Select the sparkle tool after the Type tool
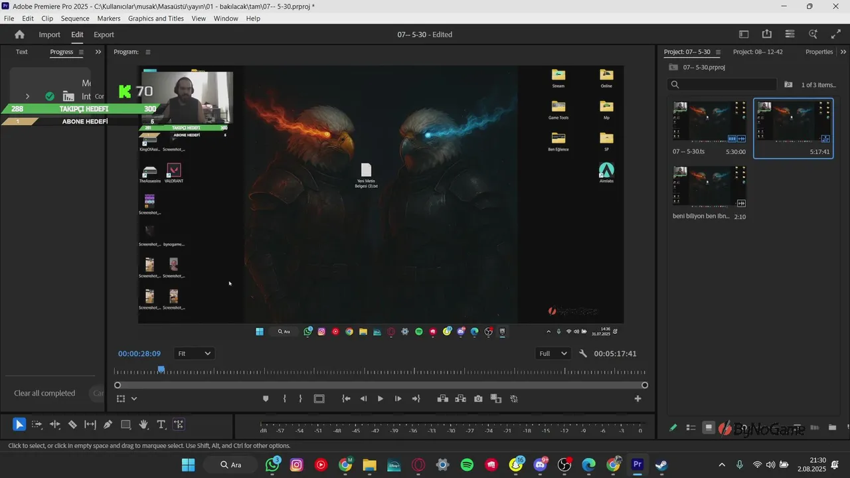The height and width of the screenshot is (478, 850). (179, 425)
